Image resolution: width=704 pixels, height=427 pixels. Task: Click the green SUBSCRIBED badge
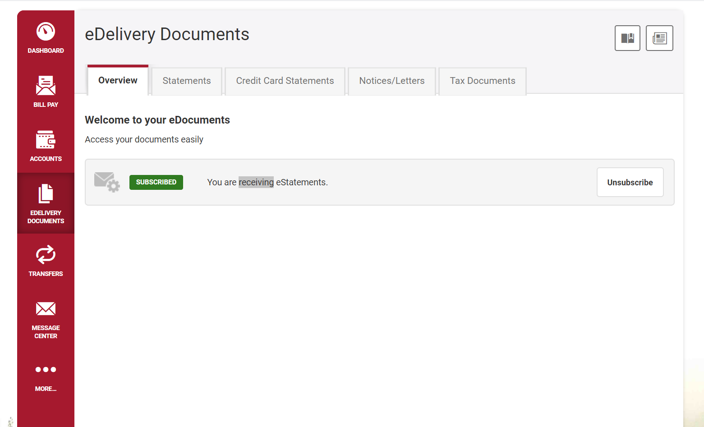coord(156,182)
